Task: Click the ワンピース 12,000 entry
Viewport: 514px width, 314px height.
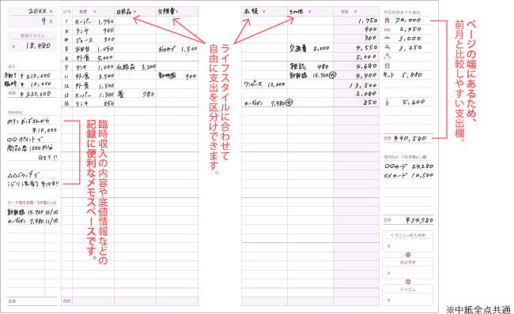Action: click(x=264, y=84)
